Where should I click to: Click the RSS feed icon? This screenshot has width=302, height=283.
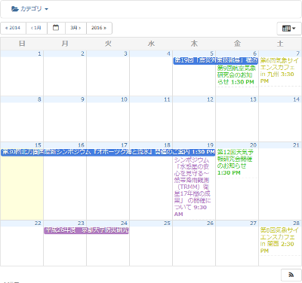pyautogui.click(x=291, y=275)
